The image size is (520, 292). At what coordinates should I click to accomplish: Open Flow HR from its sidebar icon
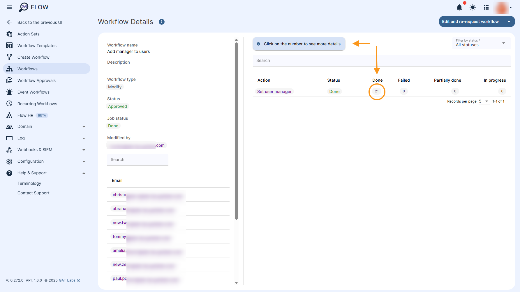pyautogui.click(x=9, y=115)
